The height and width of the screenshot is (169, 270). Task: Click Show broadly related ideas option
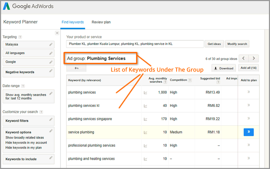[x=25, y=138]
